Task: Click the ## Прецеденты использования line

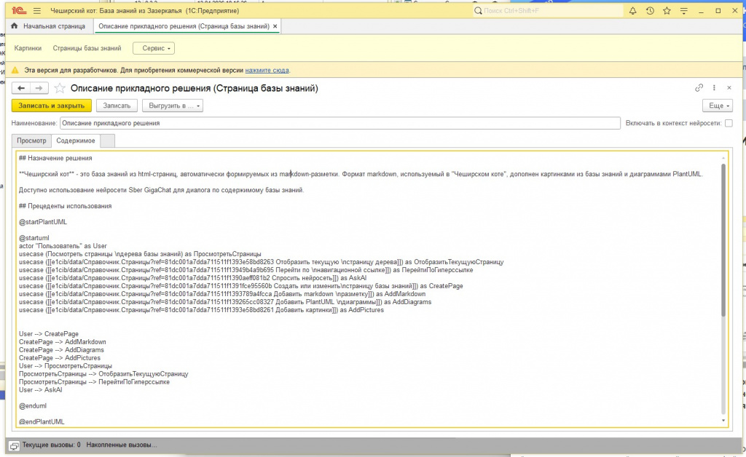Action: pyautogui.click(x=65, y=206)
